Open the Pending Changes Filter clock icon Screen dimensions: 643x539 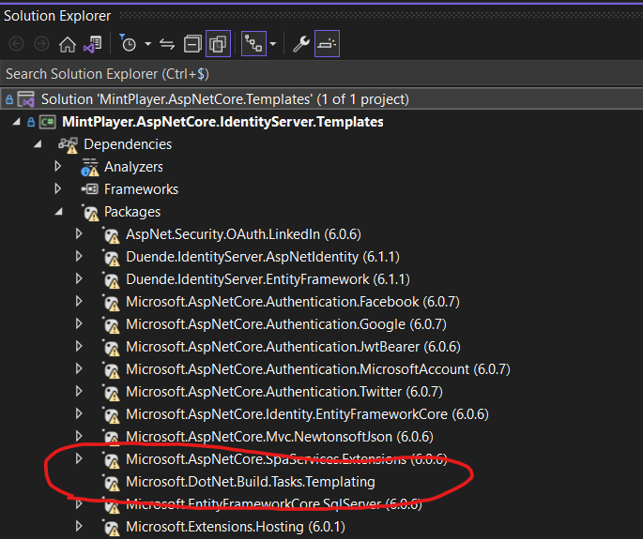click(x=128, y=43)
